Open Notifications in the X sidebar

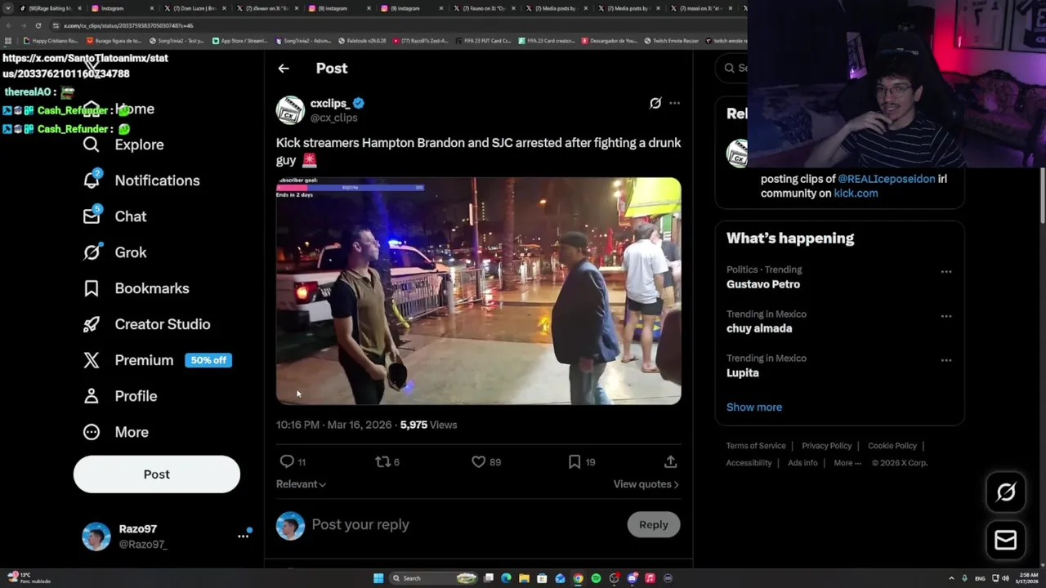[141, 180]
